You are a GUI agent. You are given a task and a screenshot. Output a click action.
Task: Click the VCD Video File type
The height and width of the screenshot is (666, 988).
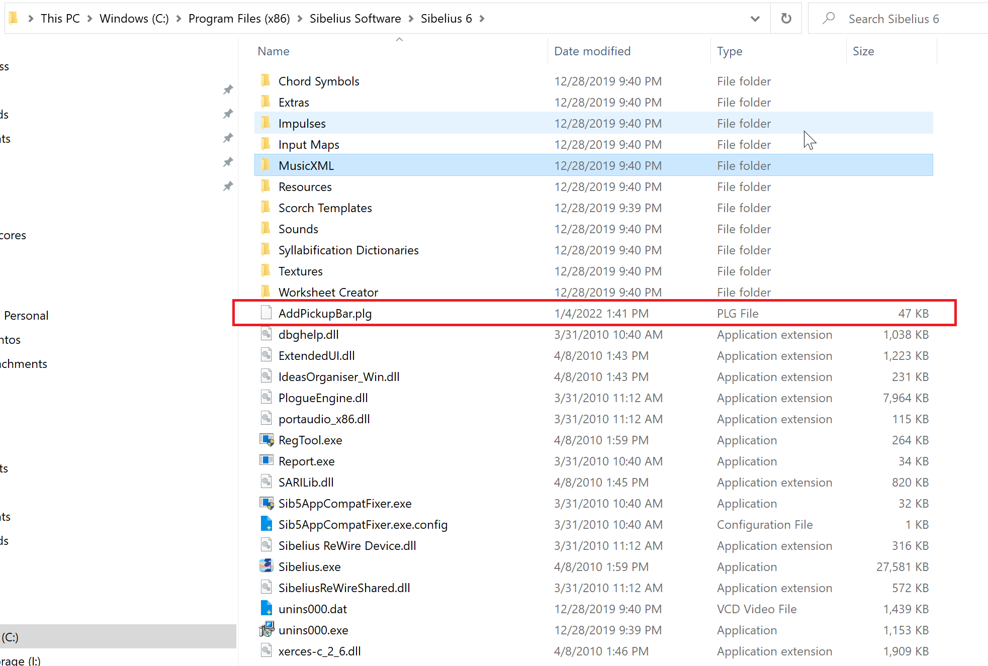[757, 609]
